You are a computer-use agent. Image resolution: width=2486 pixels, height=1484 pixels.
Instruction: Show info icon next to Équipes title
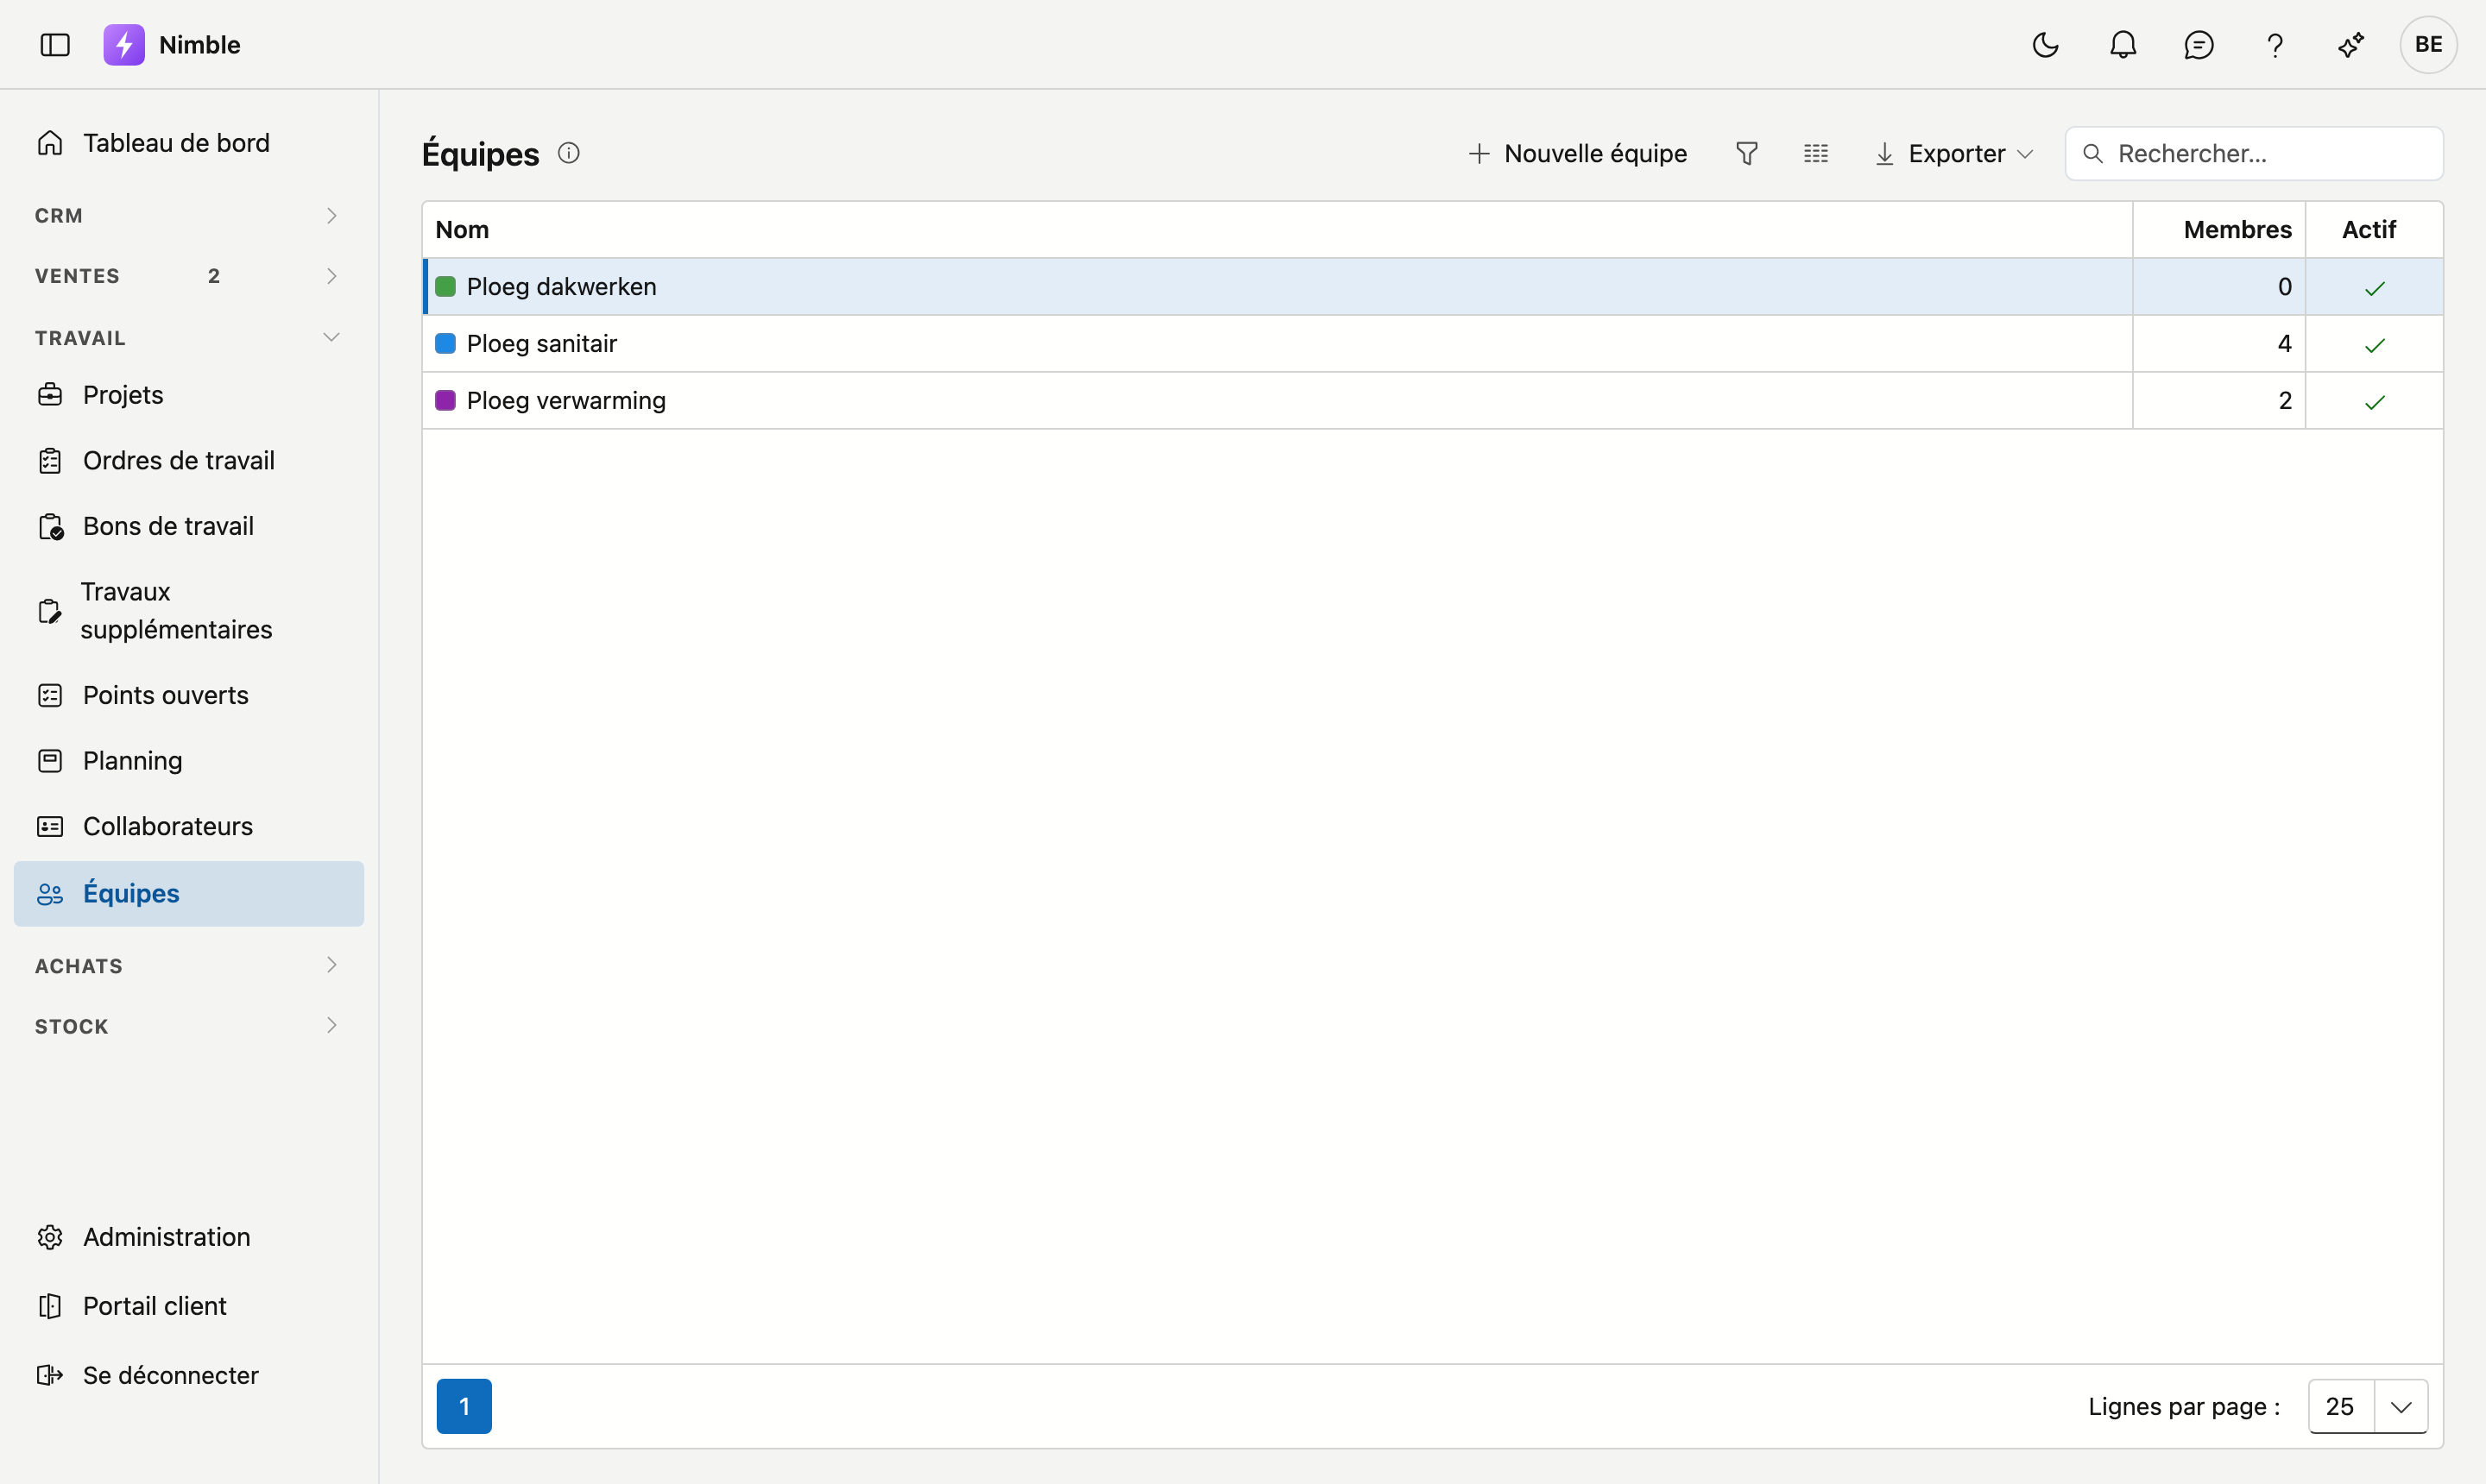pyautogui.click(x=568, y=153)
